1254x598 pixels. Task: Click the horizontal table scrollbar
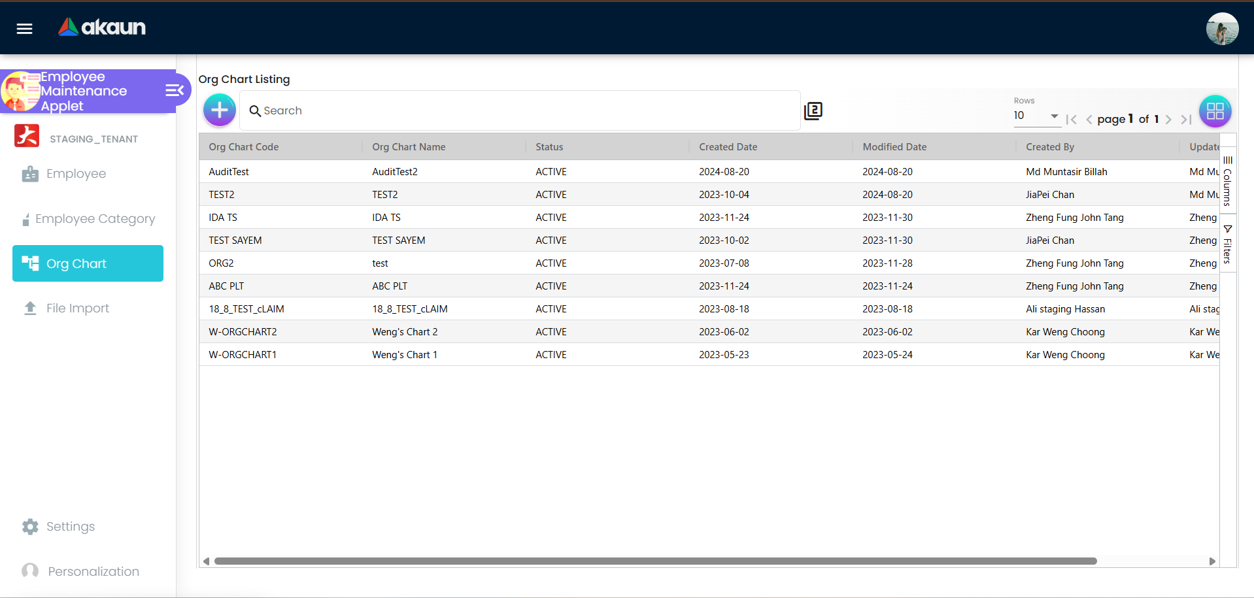pos(655,561)
